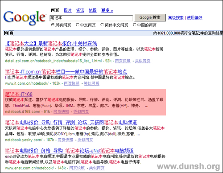Click the 网页 heading in the results bar

[9, 33]
